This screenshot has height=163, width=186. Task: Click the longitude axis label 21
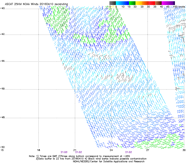(75, 150)
